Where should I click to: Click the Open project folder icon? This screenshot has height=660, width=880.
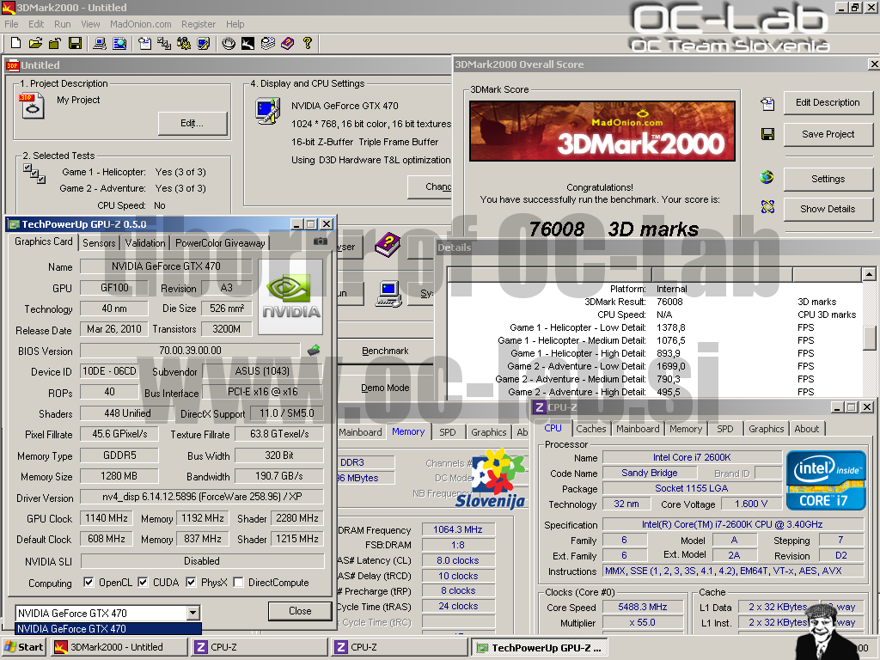[x=35, y=43]
